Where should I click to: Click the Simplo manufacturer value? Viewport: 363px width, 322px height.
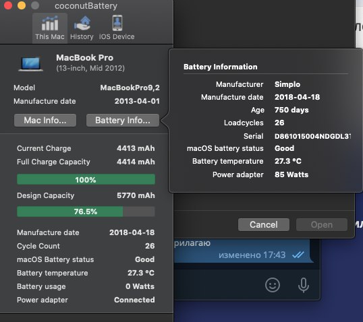(x=287, y=84)
